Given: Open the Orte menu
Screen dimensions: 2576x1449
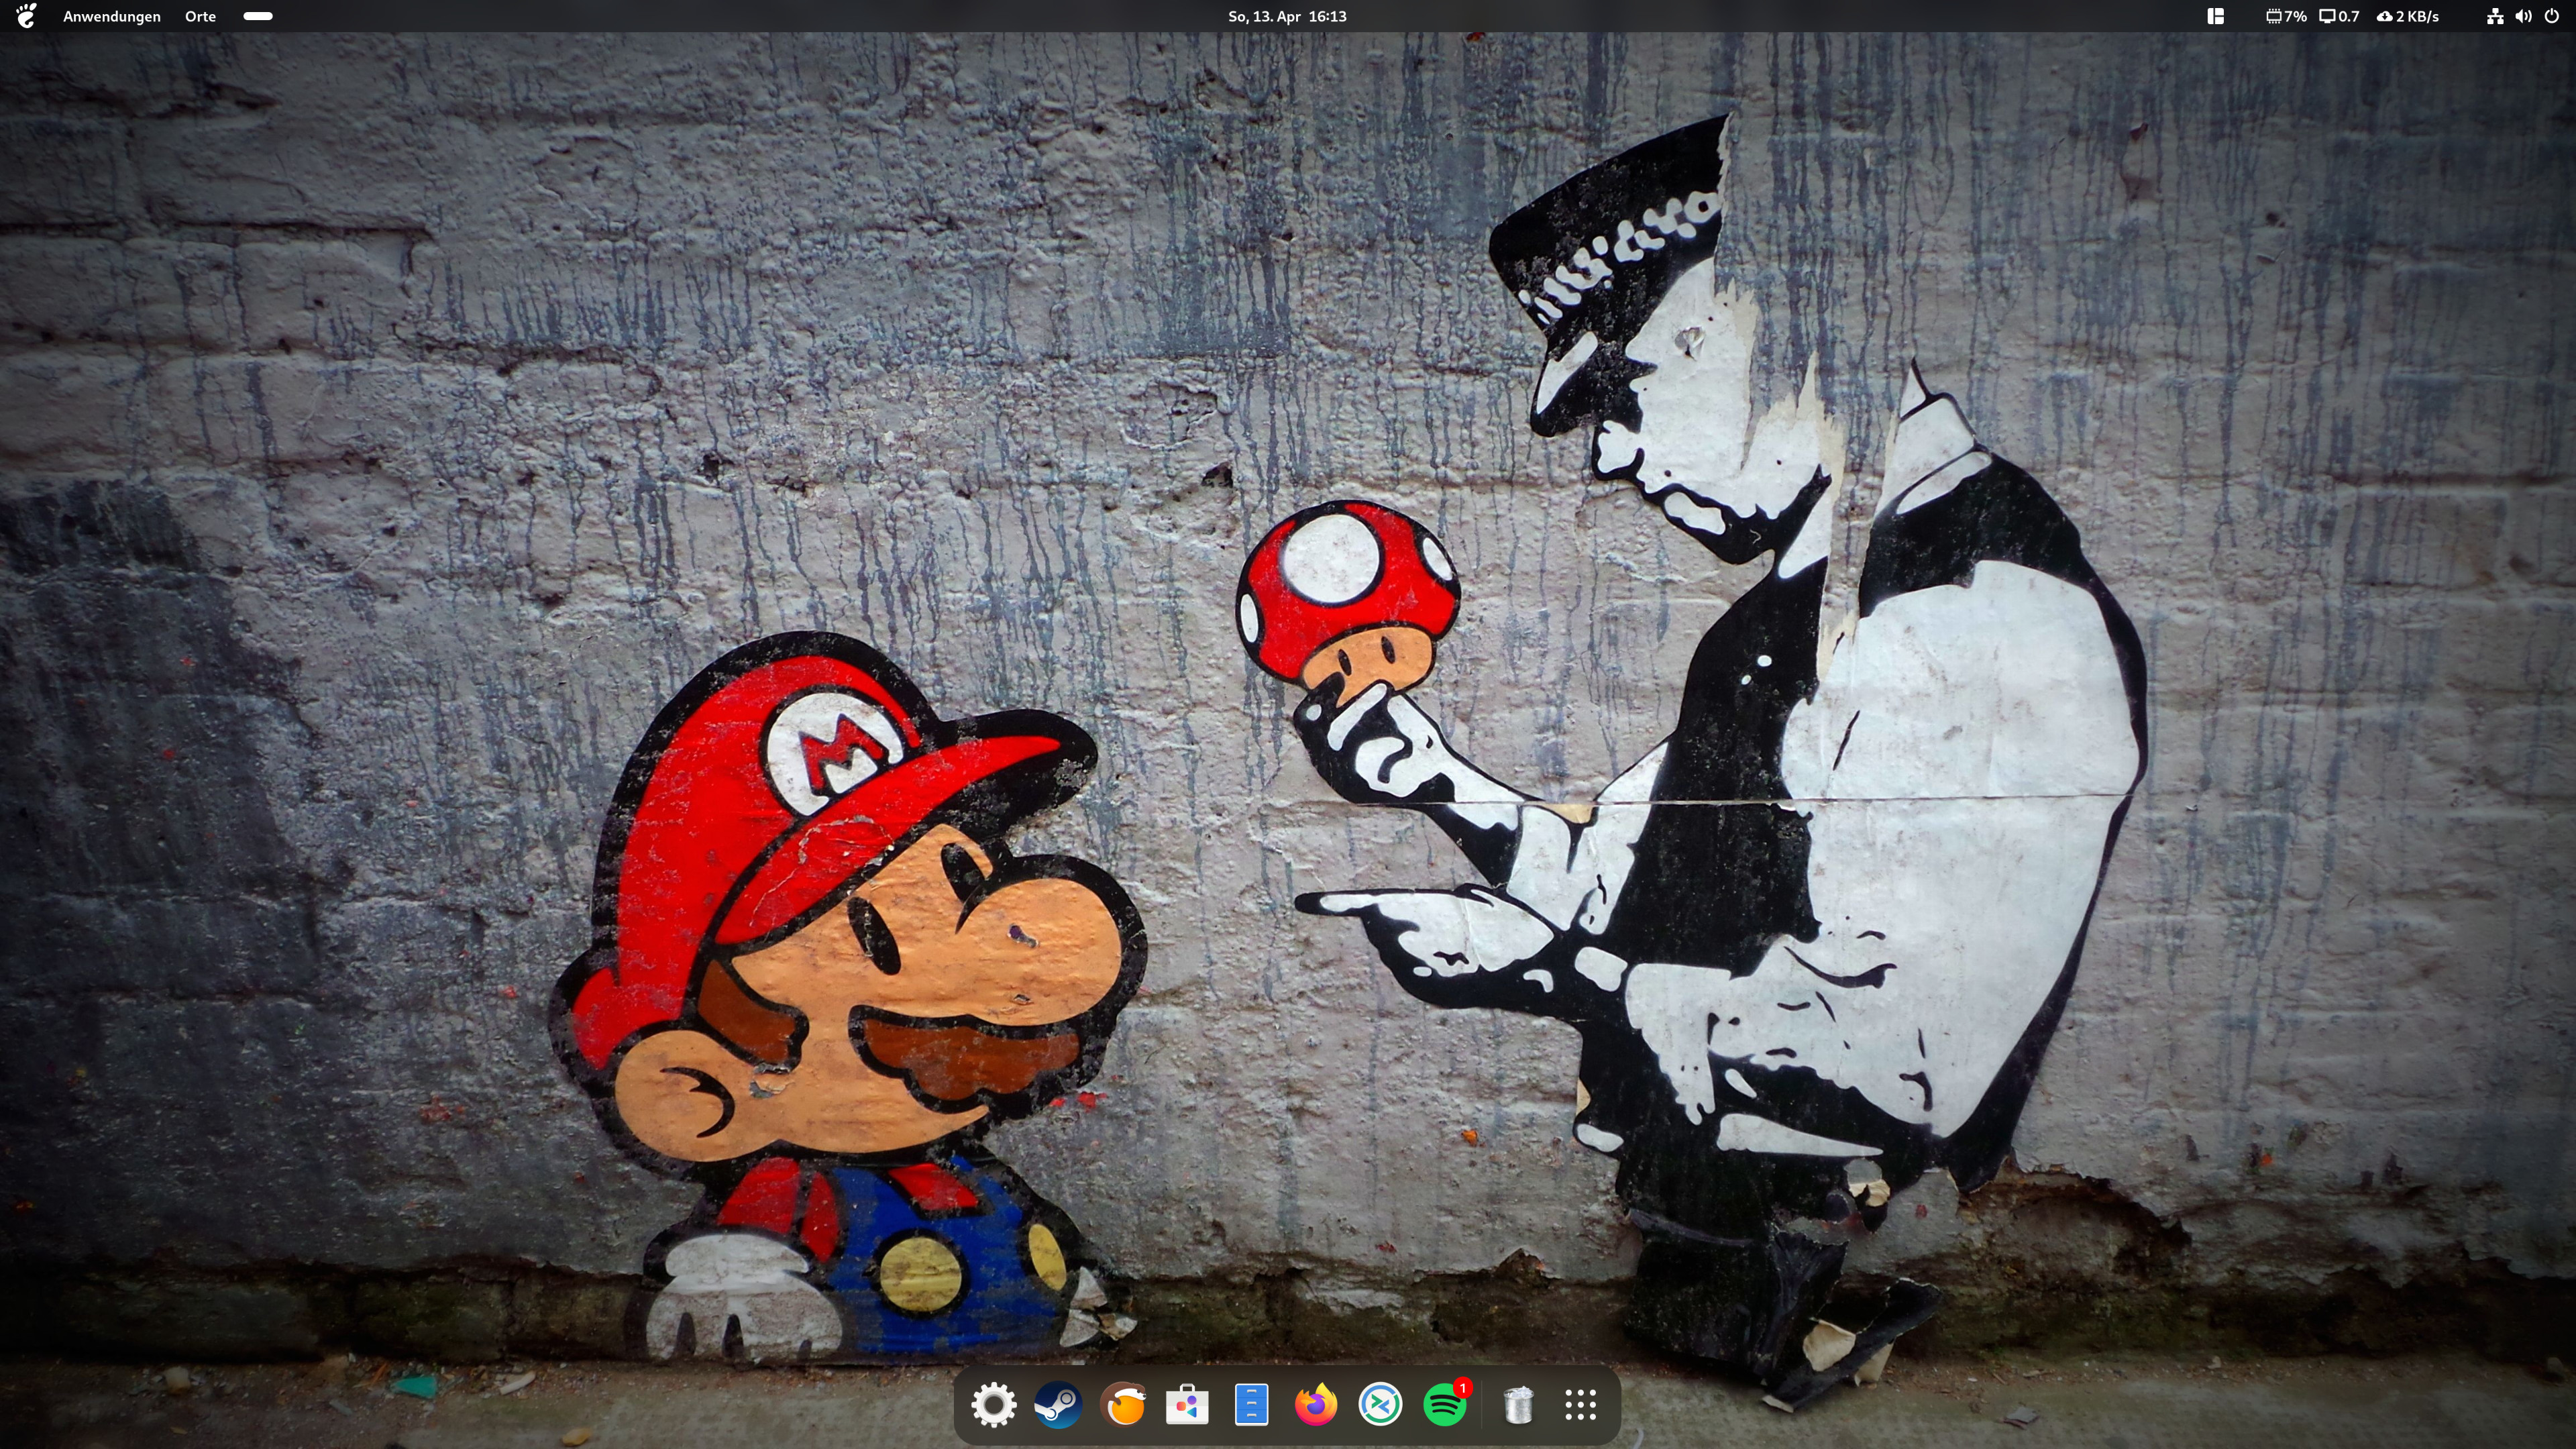Looking at the screenshot, I should point(200,16).
